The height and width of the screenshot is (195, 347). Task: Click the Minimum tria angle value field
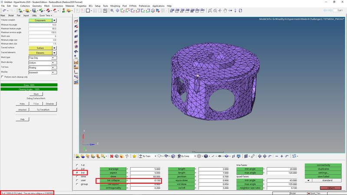coord(43,25)
